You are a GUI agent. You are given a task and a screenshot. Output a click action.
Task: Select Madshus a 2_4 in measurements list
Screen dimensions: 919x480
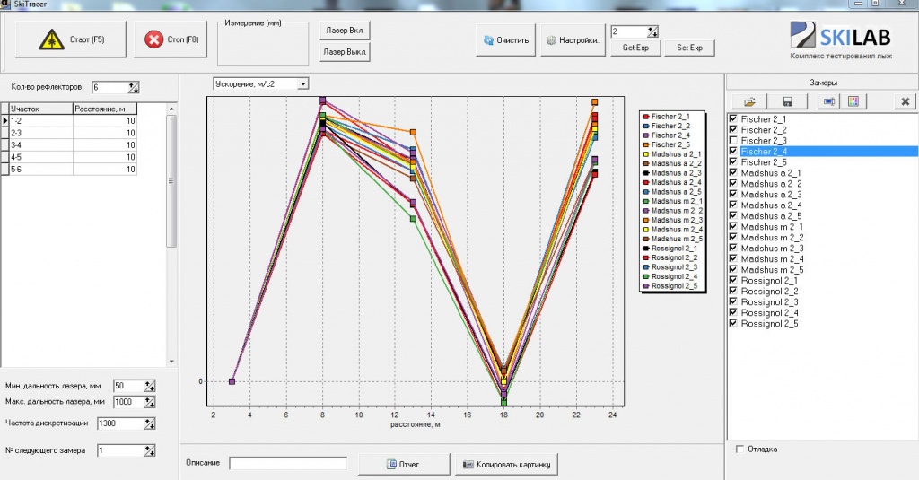click(771, 205)
